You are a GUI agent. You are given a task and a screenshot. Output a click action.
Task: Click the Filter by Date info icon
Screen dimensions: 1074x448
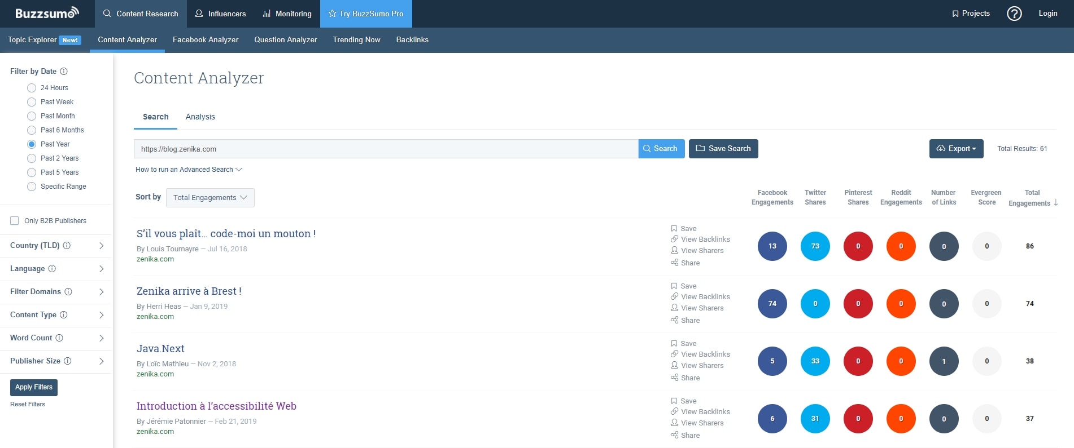pos(64,72)
